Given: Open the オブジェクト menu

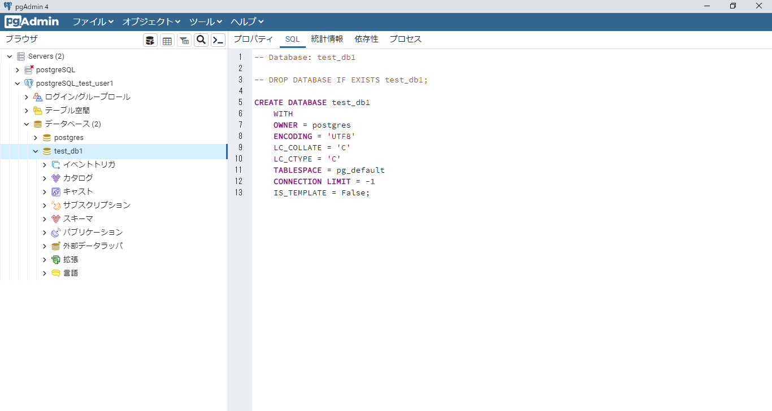Looking at the screenshot, I should (151, 22).
